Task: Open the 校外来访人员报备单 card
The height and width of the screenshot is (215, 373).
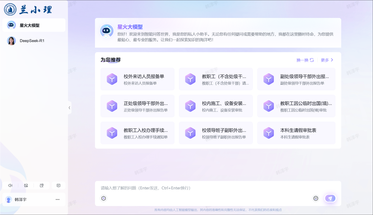Action: tap(137, 79)
